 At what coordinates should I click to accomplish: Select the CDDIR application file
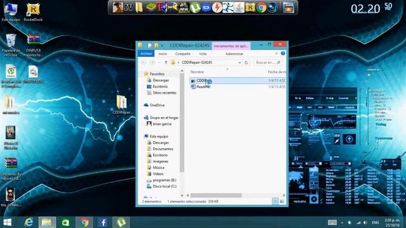click(238, 80)
